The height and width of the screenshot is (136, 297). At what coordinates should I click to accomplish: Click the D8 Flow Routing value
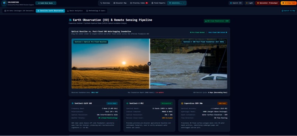pyautogui.click(x=221, y=118)
